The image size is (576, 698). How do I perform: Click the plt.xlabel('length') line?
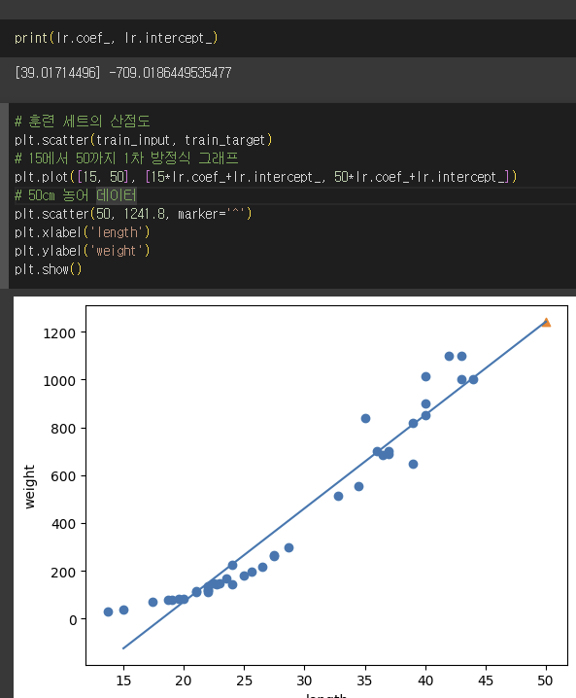click(83, 232)
